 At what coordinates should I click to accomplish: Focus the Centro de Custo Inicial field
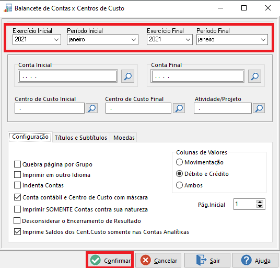tap(50, 108)
